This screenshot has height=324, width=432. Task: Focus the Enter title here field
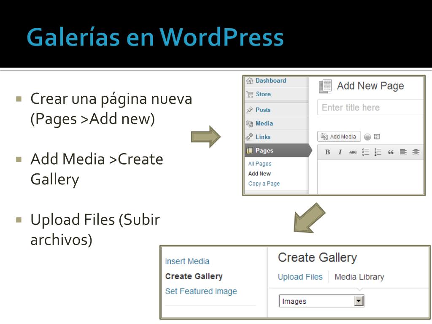370,108
